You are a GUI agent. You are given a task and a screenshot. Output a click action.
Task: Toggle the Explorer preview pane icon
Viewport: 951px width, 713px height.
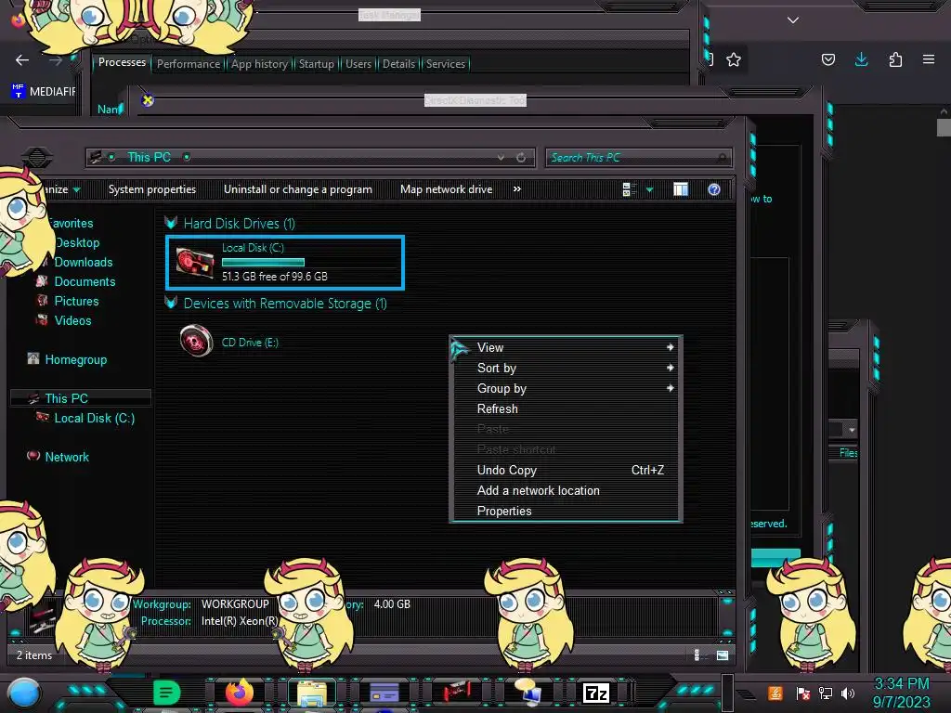point(681,189)
